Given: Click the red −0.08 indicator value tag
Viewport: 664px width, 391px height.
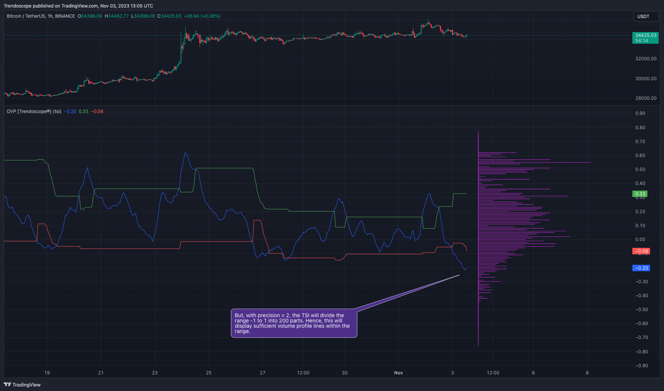Looking at the screenshot, I should (641, 251).
